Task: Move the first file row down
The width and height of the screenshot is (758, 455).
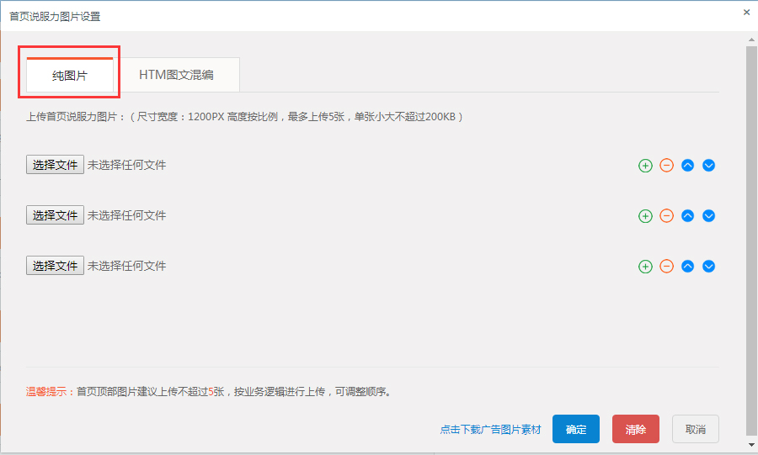Action: coord(708,166)
